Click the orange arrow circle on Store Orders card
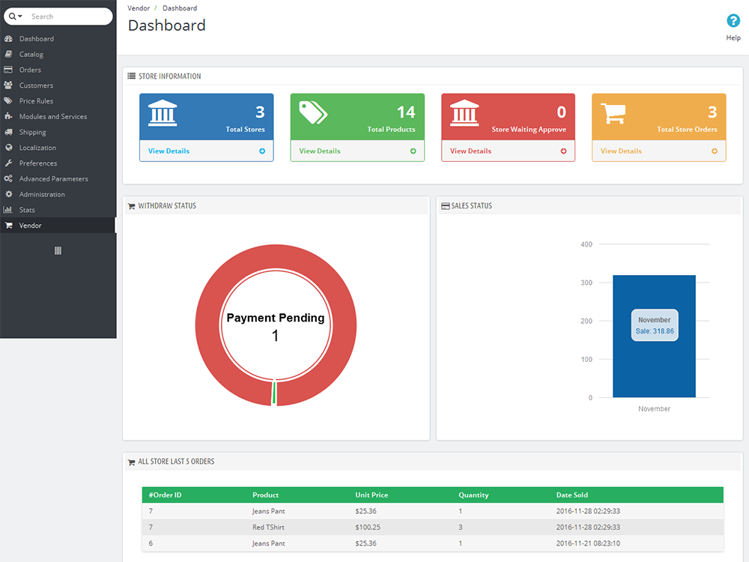749x562 pixels. 715,151
